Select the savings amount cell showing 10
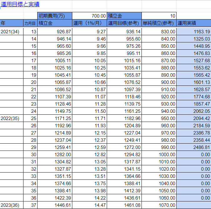 (159, 16)
